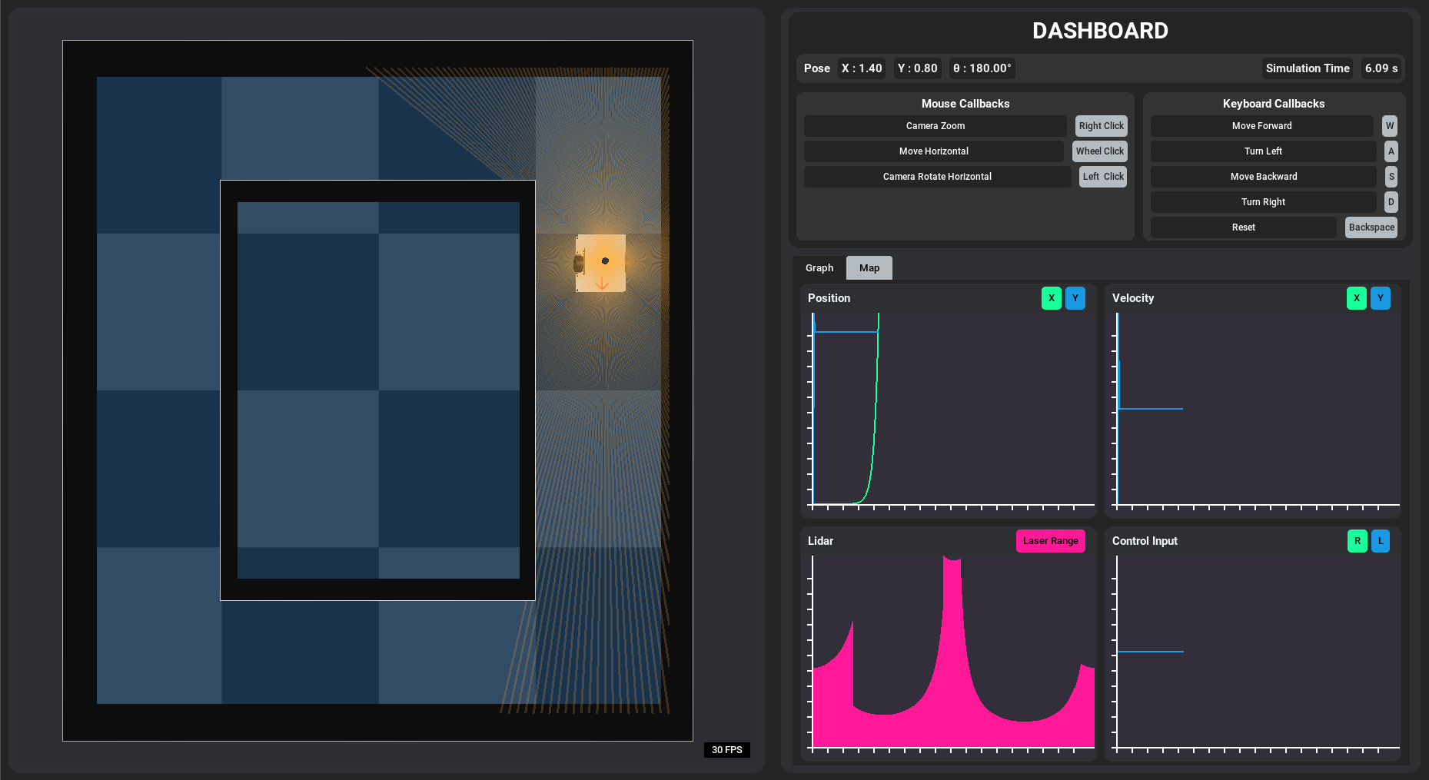The height and width of the screenshot is (780, 1429).
Task: Click the Simulation Time value field
Action: coord(1381,68)
